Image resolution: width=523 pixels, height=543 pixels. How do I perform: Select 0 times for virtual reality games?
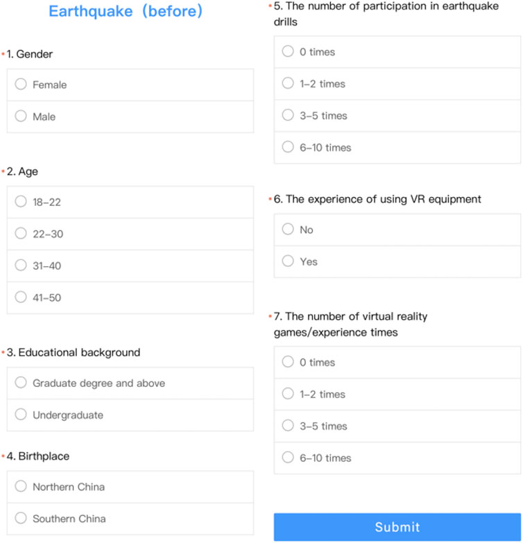click(x=288, y=362)
